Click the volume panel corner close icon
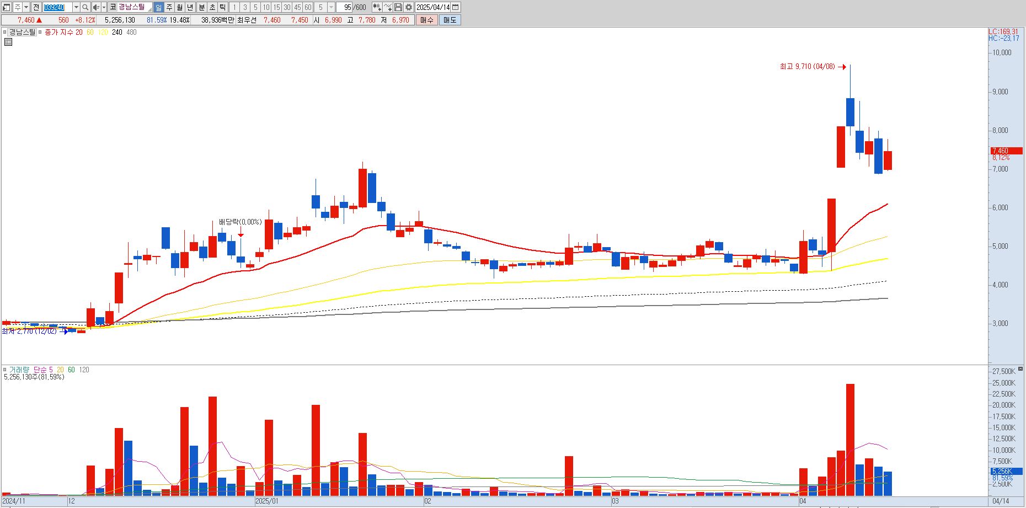 pos(1020,368)
